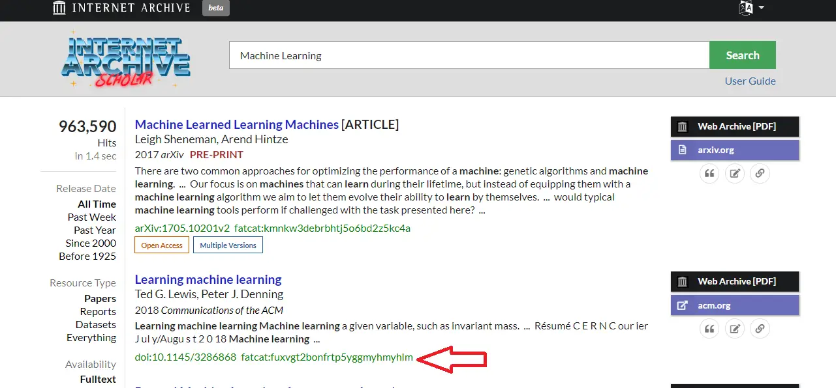Open arxiv.org link for first result
Viewport: 836px width, 388px height.
pyautogui.click(x=735, y=150)
